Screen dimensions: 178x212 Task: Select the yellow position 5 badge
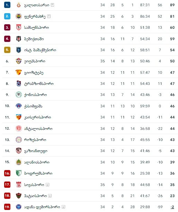[x=7, y=50]
